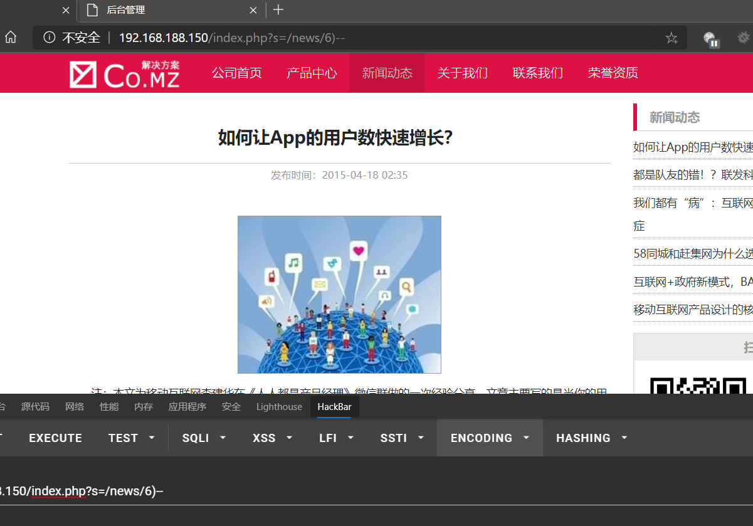Viewport: 753px width, 526px height.
Task: Click the site info icon beside 不安全
Action: (50, 38)
